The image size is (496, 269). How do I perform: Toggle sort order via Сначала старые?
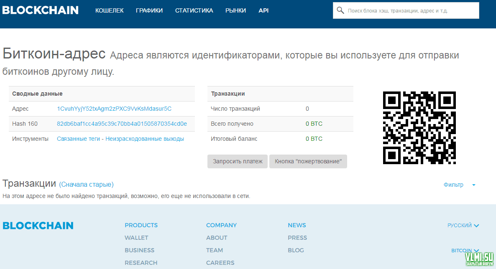click(x=86, y=184)
